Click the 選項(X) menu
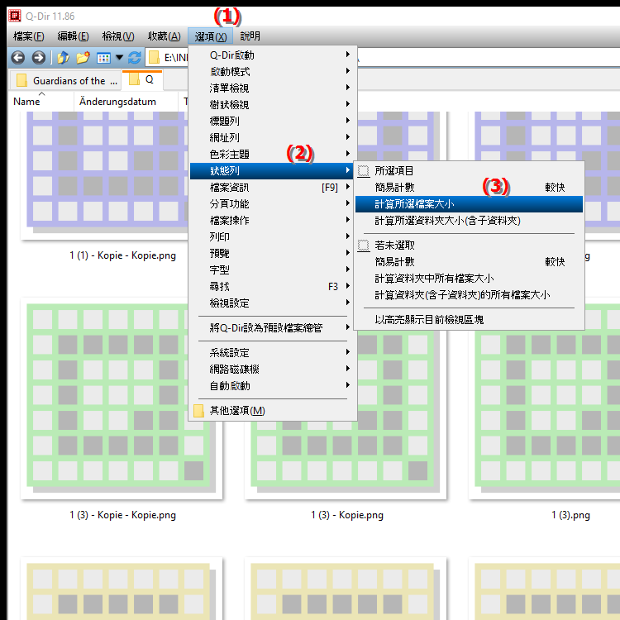The height and width of the screenshot is (620, 620). pyautogui.click(x=210, y=36)
